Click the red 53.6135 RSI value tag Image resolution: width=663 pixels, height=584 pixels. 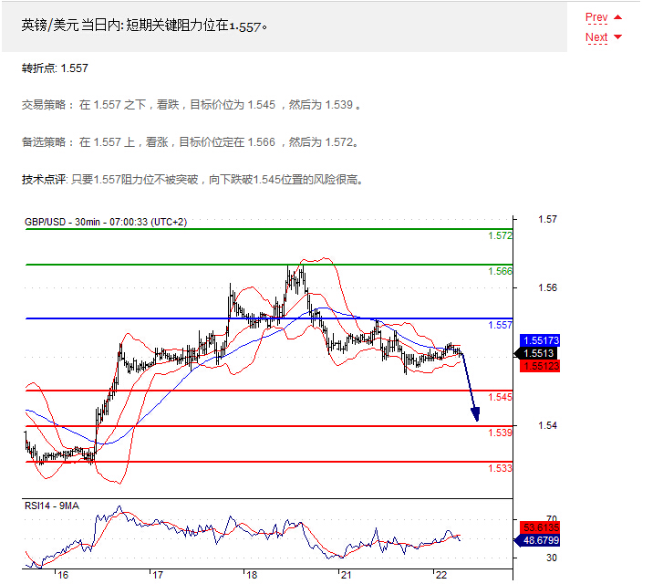click(540, 527)
